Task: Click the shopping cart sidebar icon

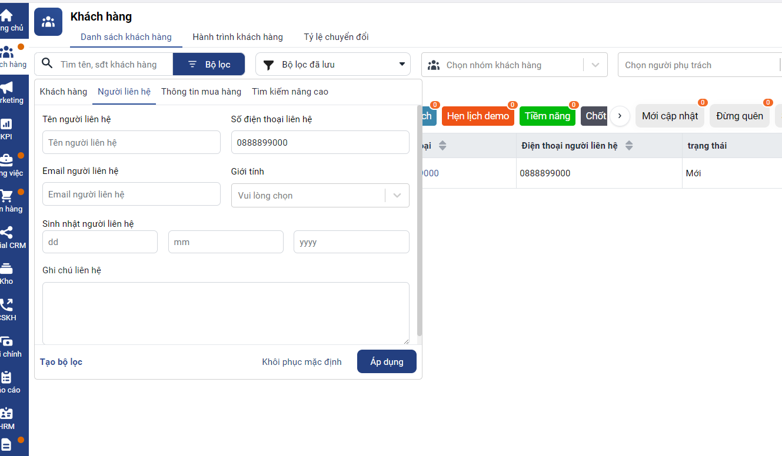Action: 6,196
